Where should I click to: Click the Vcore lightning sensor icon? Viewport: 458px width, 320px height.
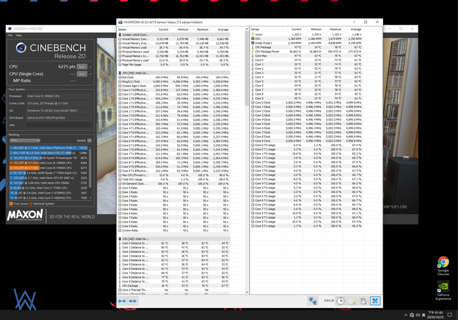[253, 34]
